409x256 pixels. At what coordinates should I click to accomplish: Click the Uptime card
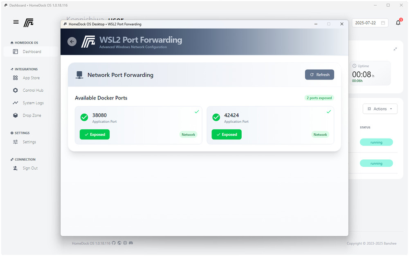(x=370, y=73)
